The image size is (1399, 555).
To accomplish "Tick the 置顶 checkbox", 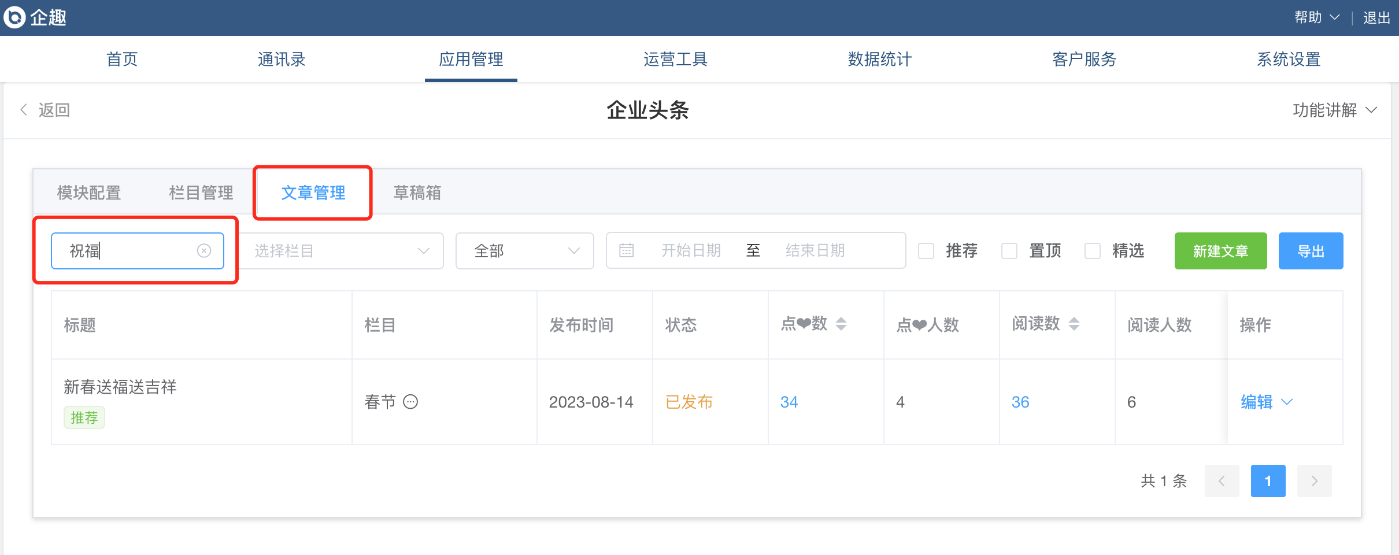I will pyautogui.click(x=1009, y=251).
